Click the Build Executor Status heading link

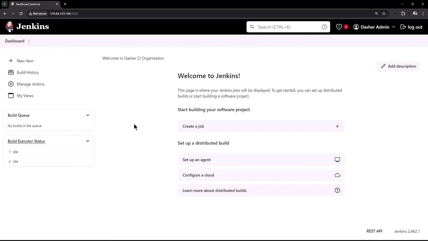tap(26, 141)
